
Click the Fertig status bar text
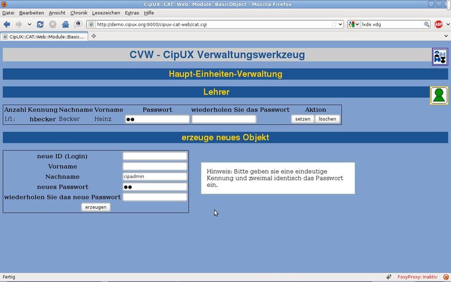(x=9, y=277)
